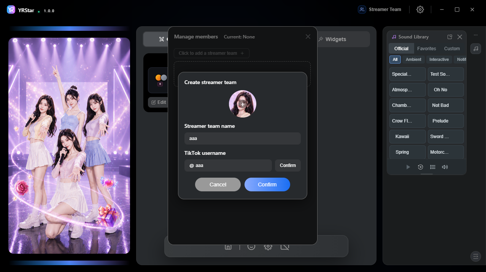Click the play icon in Sound Library
Viewport: 486px width, 272px height.
coord(408,167)
